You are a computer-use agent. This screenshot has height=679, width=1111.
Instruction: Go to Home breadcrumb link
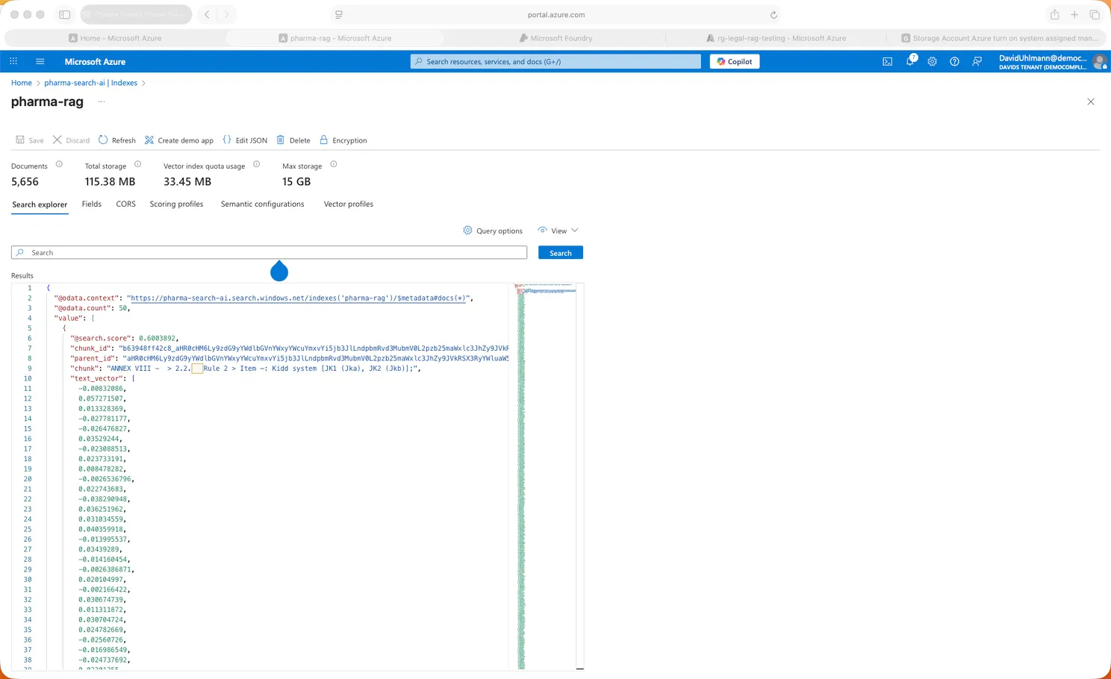click(22, 83)
